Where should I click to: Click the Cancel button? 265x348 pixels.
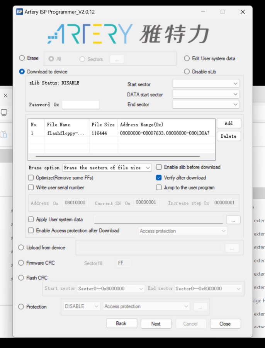[x=191, y=324]
